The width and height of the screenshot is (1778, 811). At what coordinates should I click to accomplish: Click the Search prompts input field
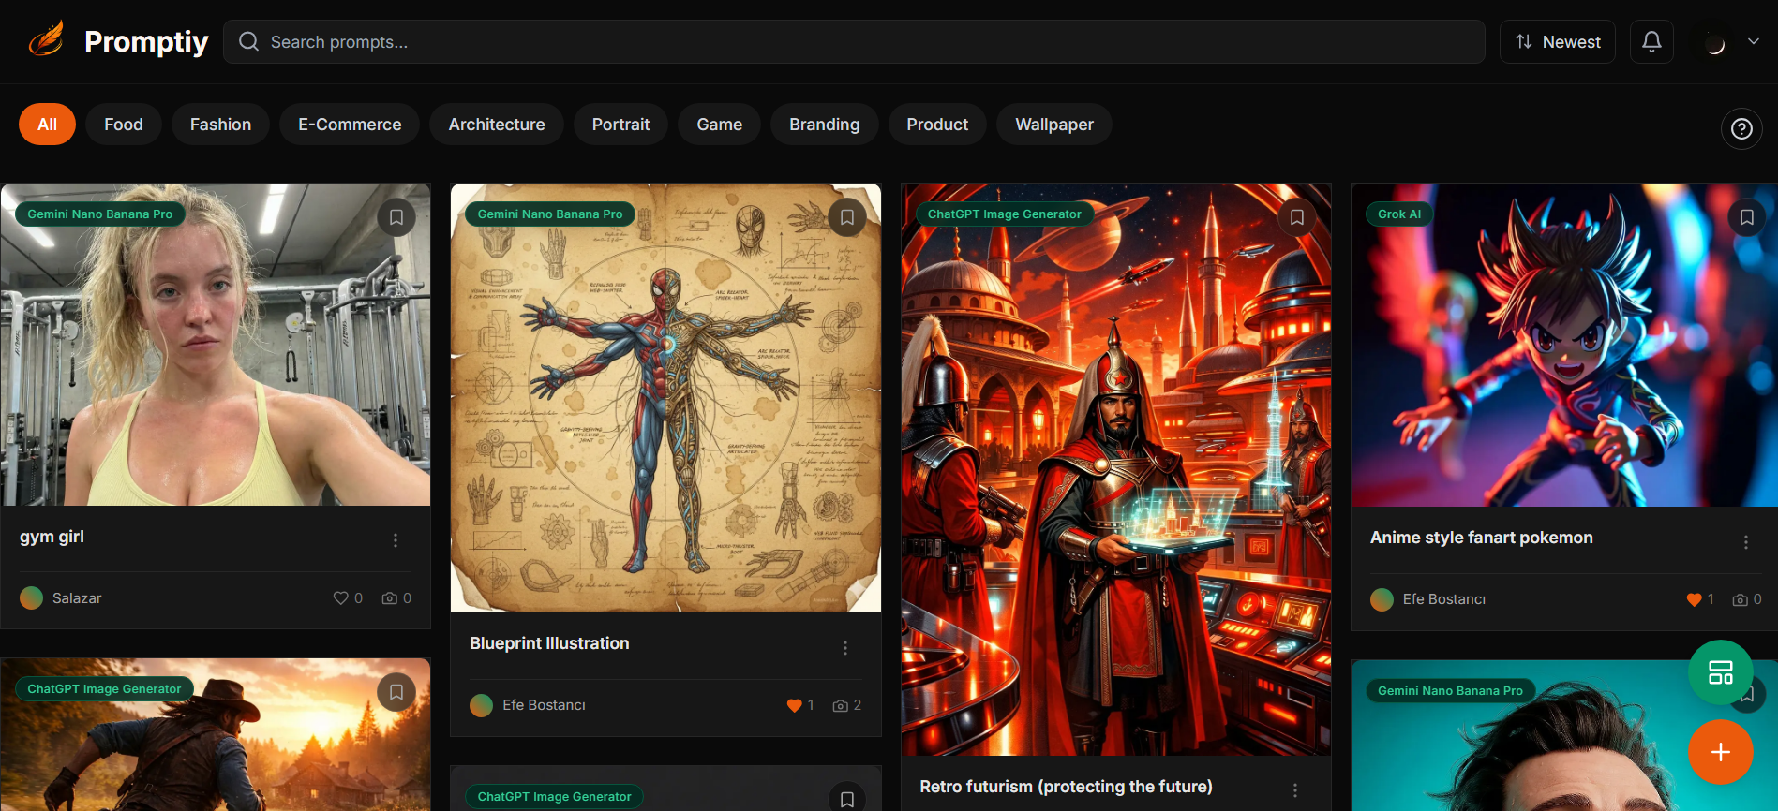[x=853, y=42]
